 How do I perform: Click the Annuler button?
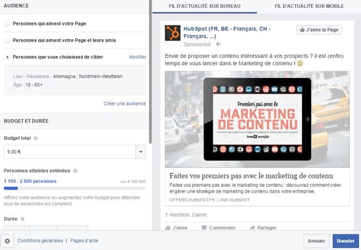[316, 241]
